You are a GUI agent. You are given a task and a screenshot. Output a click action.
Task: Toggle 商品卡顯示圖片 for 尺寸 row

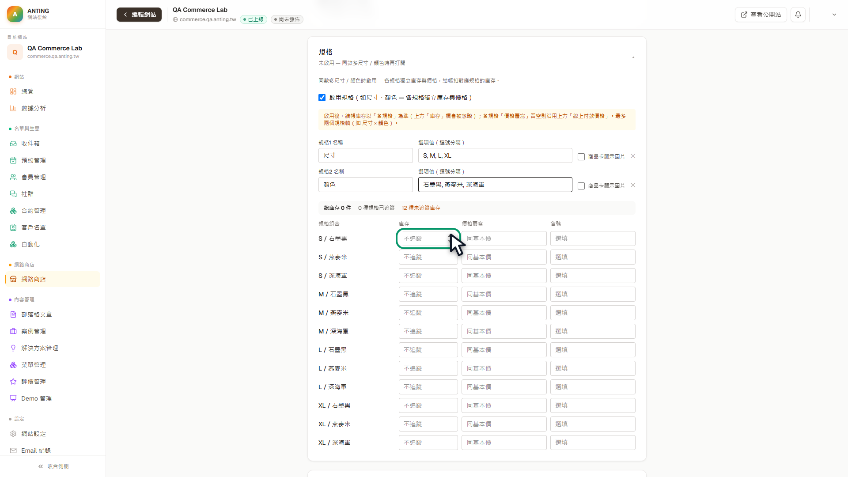(581, 157)
